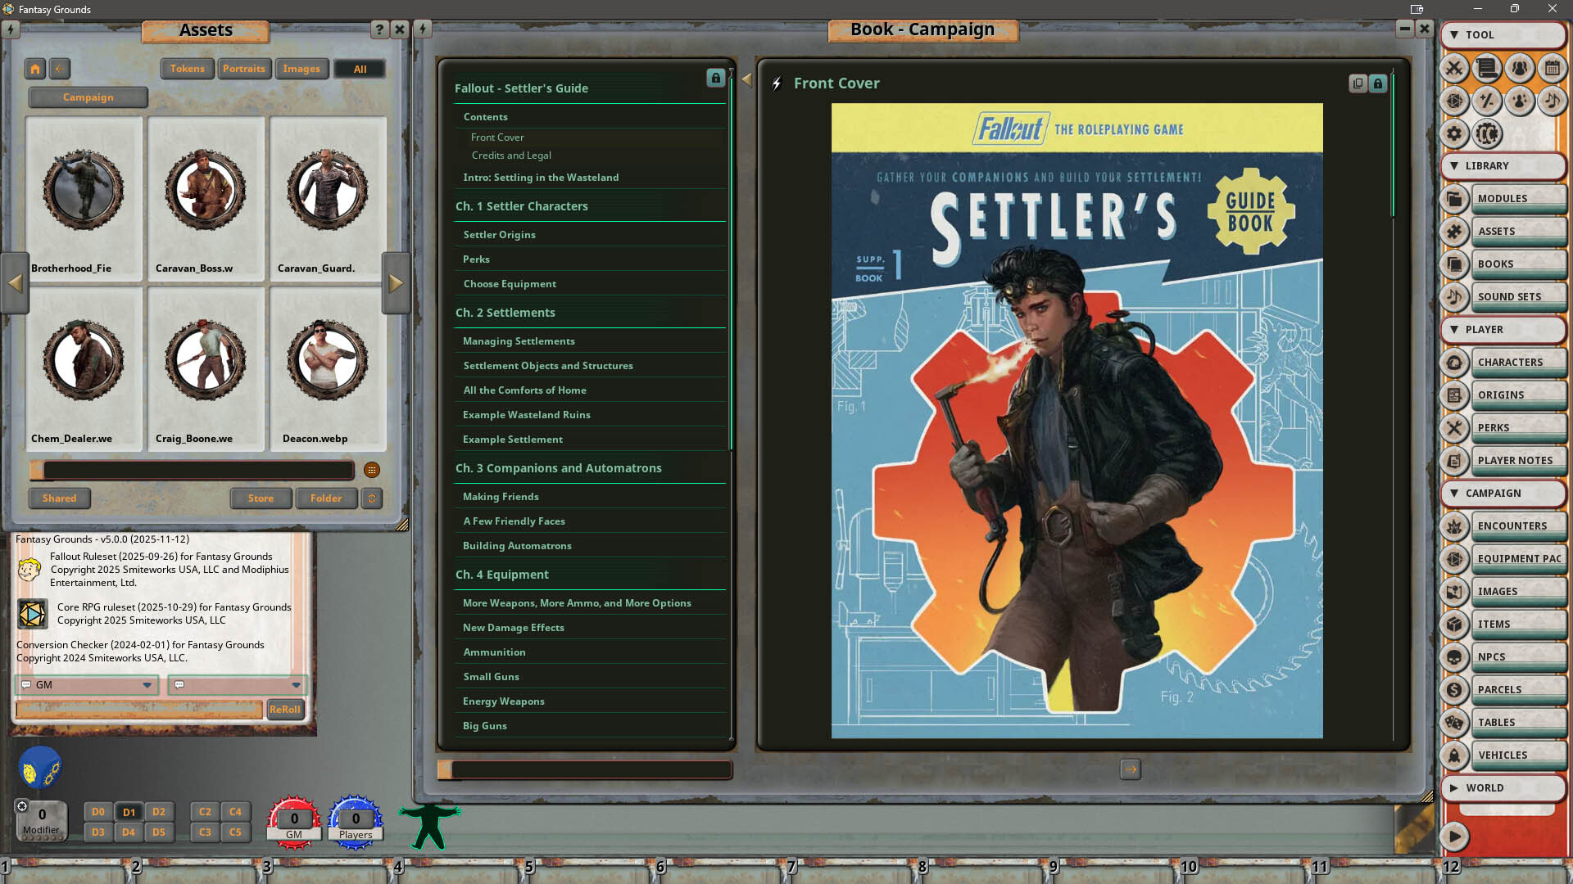The height and width of the screenshot is (884, 1573).
Task: Click the ReRoll button below the chat
Action: (x=285, y=710)
